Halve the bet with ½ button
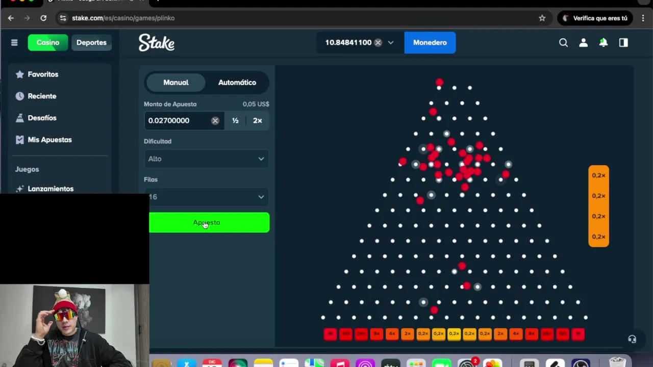 (x=235, y=121)
